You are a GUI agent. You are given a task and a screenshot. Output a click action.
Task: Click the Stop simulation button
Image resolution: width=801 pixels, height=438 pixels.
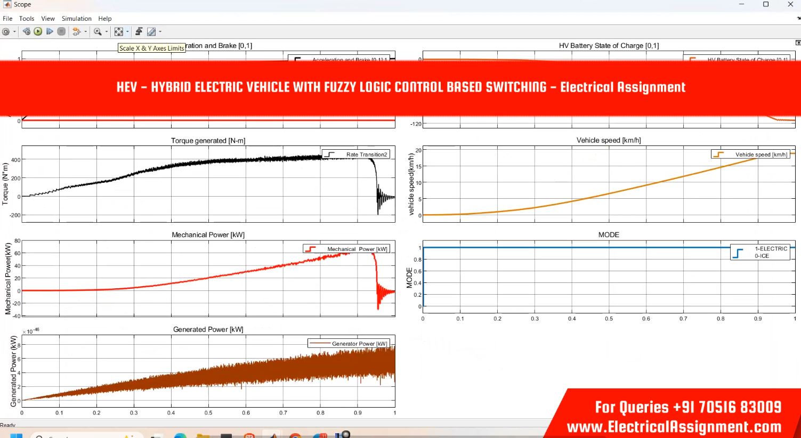[x=61, y=32]
